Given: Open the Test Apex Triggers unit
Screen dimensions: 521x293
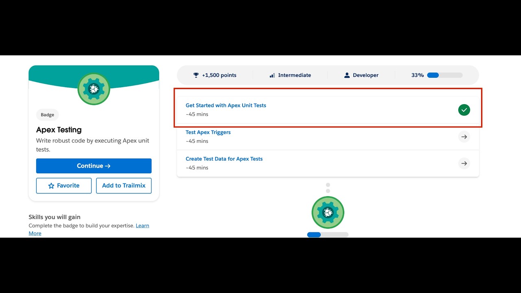Looking at the screenshot, I should click(x=208, y=132).
